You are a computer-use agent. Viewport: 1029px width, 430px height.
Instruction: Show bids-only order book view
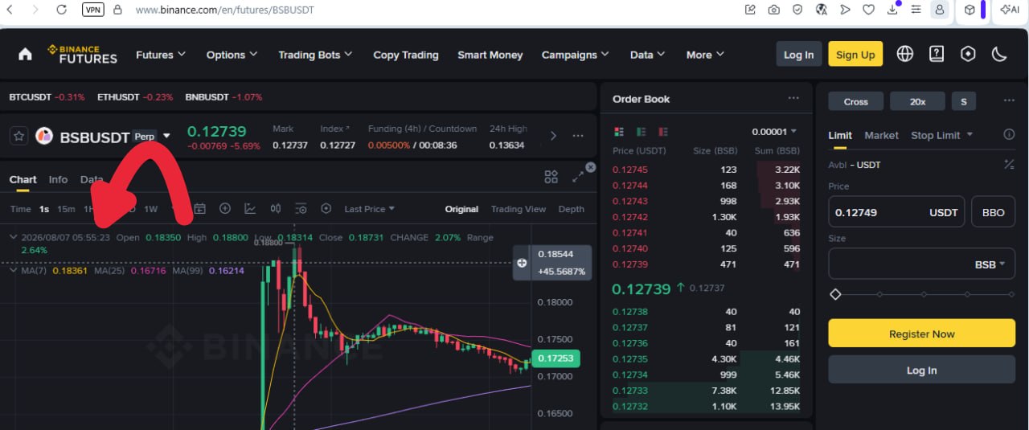point(641,131)
